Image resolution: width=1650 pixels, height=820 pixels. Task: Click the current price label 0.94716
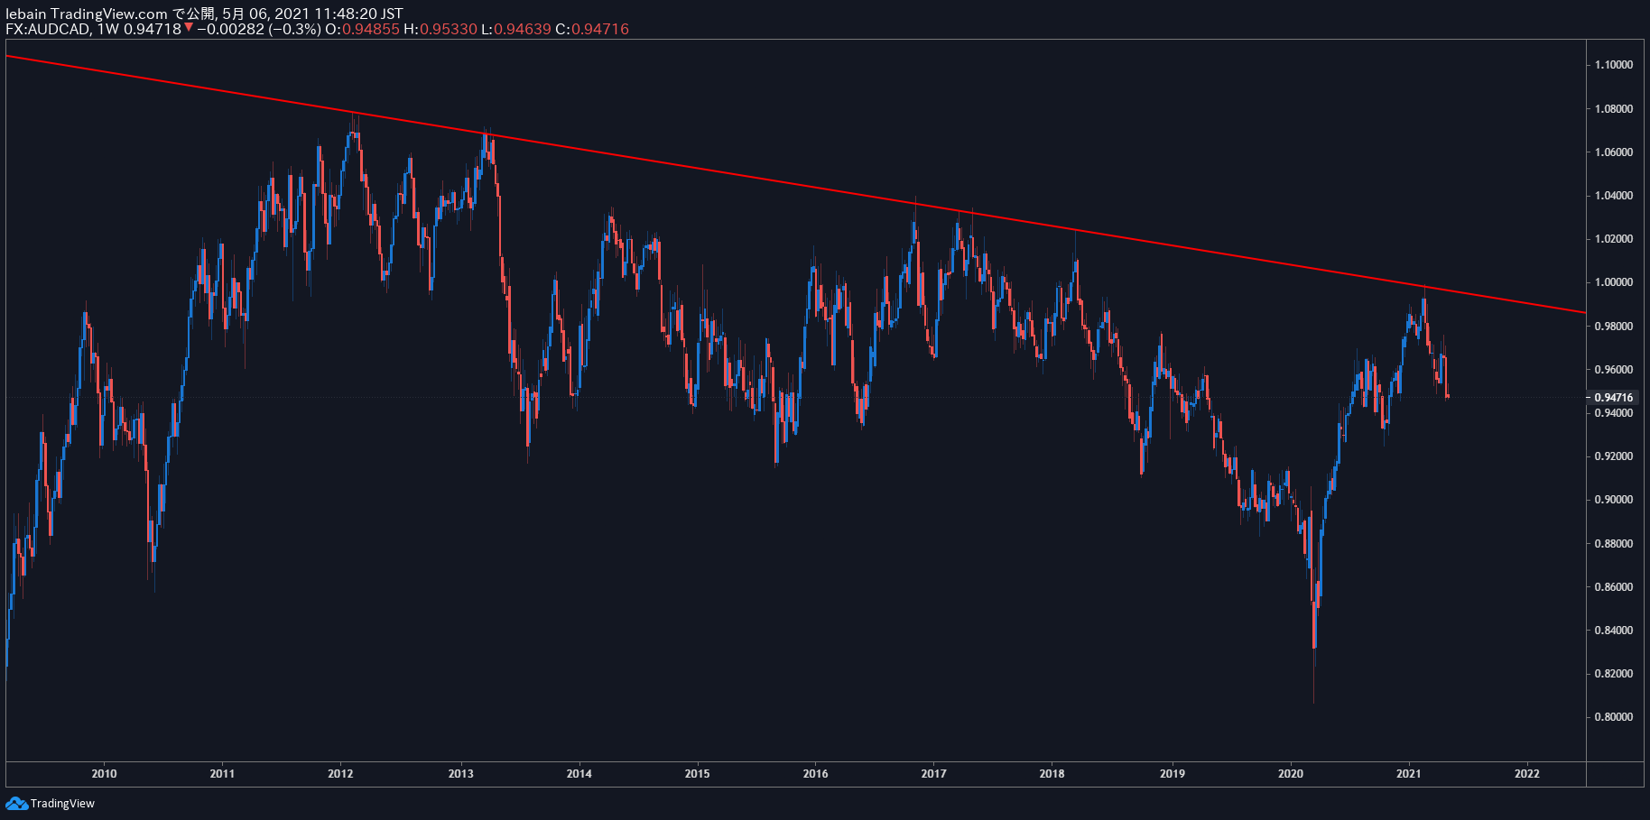click(x=1614, y=398)
